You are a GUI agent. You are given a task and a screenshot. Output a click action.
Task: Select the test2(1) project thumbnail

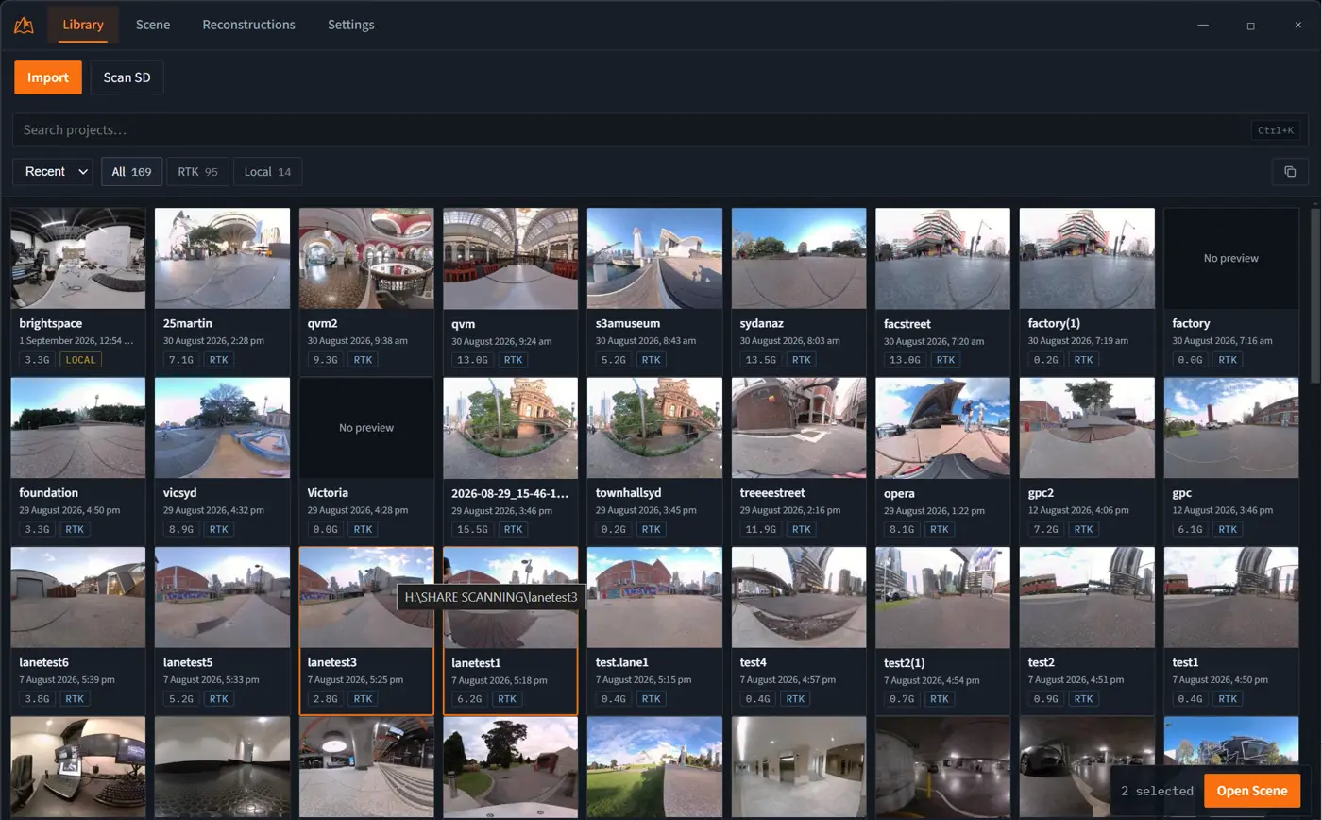coord(942,598)
